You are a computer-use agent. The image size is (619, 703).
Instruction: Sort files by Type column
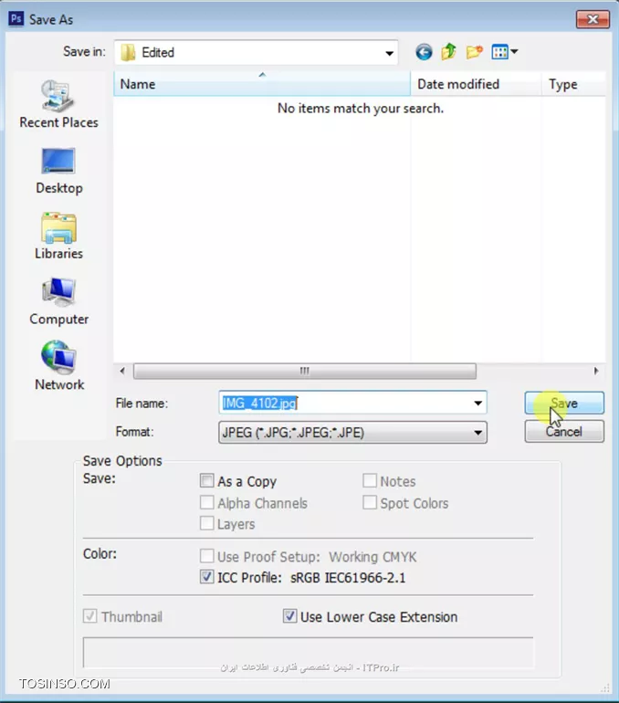572,84
